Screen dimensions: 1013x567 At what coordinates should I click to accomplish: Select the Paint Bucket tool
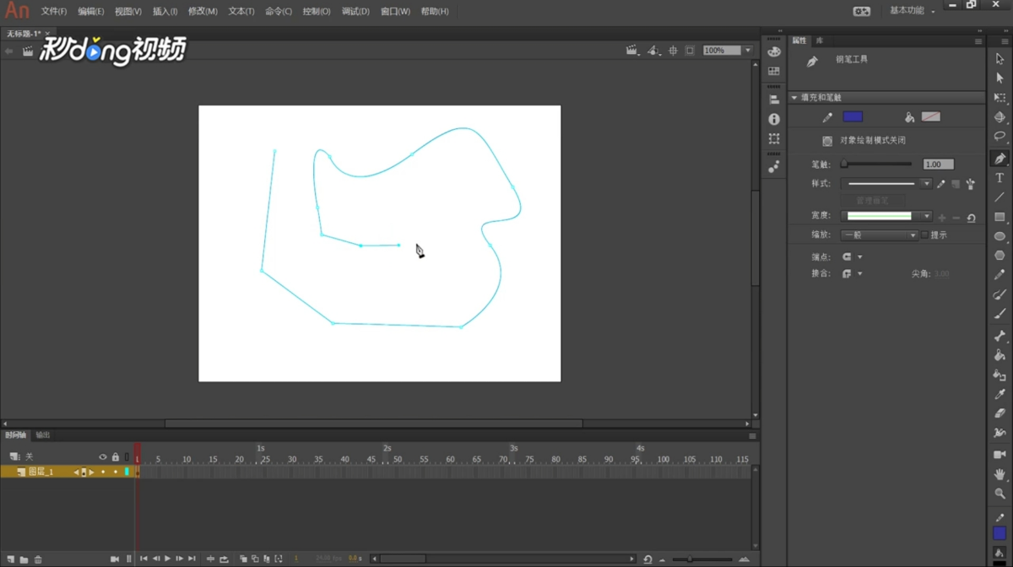tap(999, 355)
